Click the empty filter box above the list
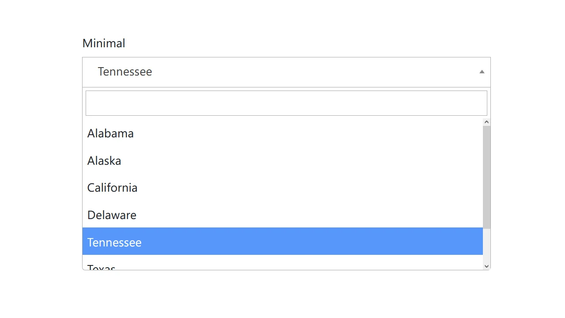 pos(286,102)
